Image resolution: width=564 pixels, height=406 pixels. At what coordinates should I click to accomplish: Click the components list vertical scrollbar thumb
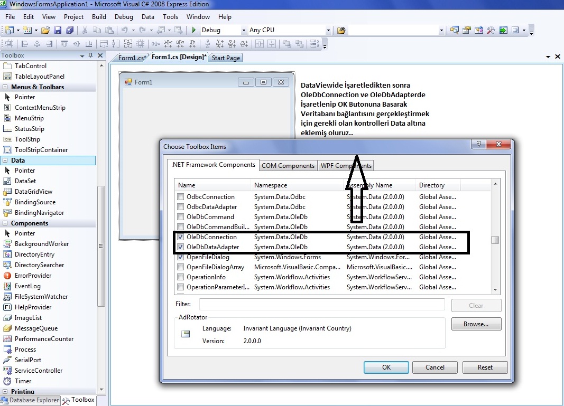pyautogui.click(x=495, y=240)
